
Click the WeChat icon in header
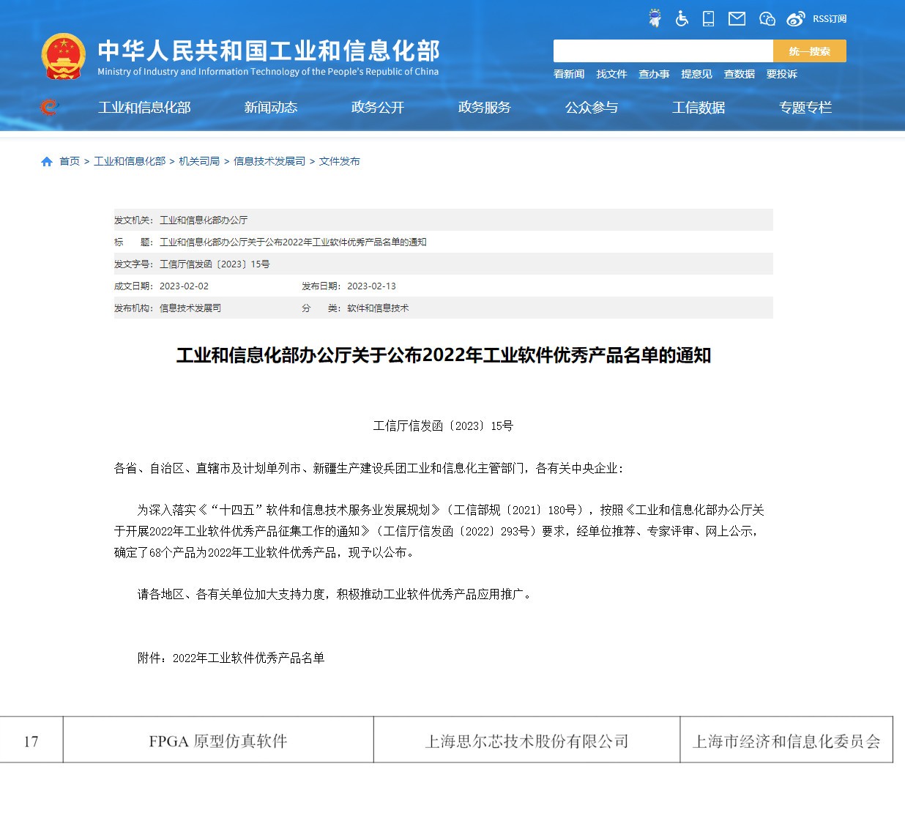click(767, 18)
